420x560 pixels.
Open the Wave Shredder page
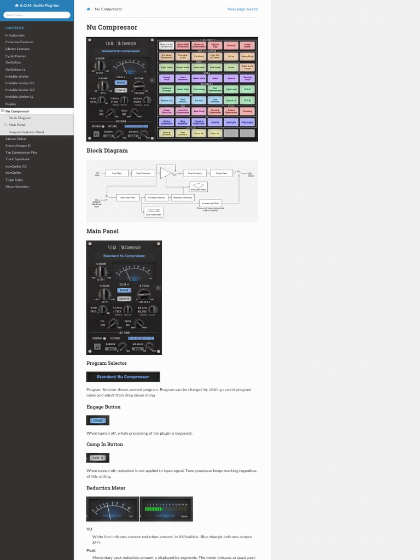coord(17,187)
